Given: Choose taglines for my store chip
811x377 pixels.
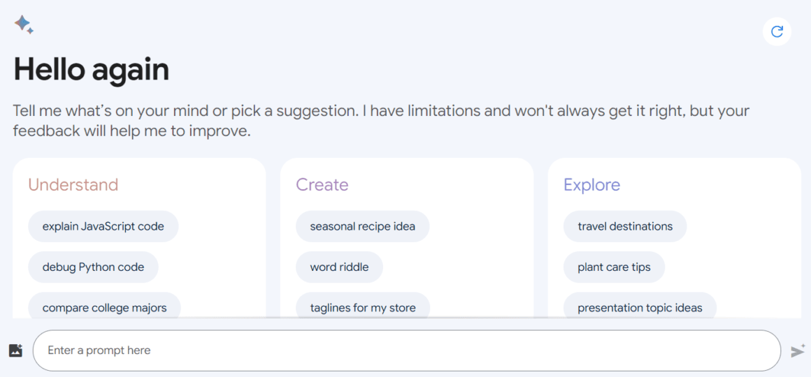Looking at the screenshot, I should (x=363, y=306).
